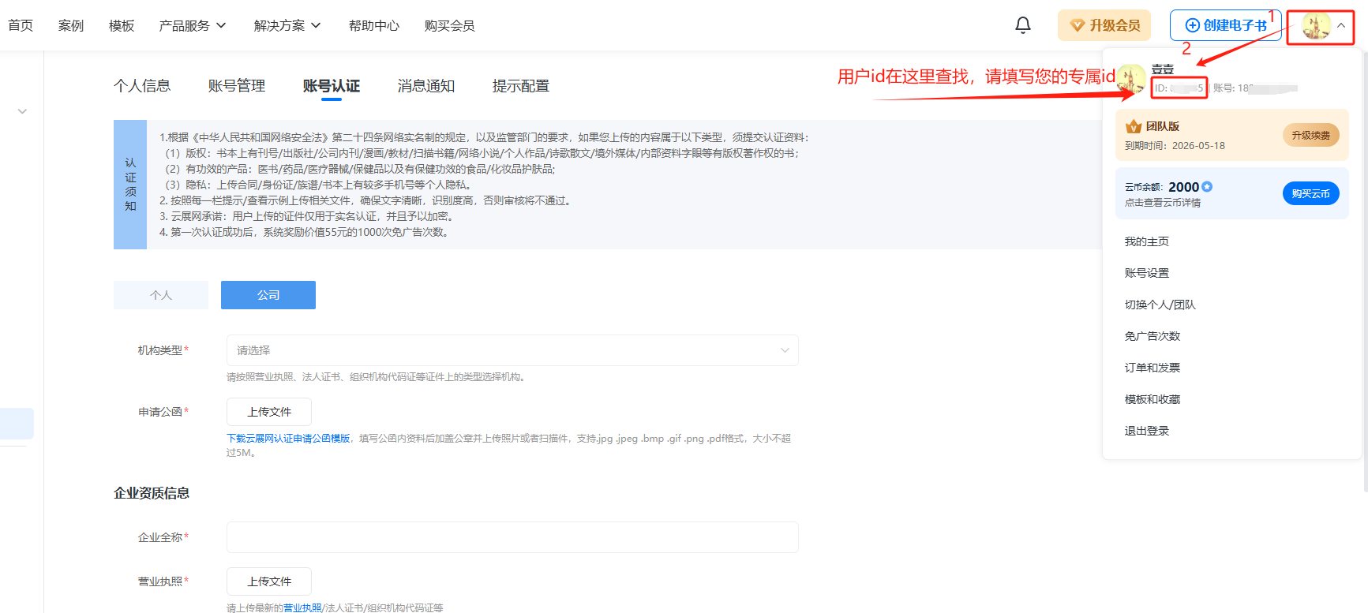
Task: Expand the 产品服务 menu
Action: 193,25
